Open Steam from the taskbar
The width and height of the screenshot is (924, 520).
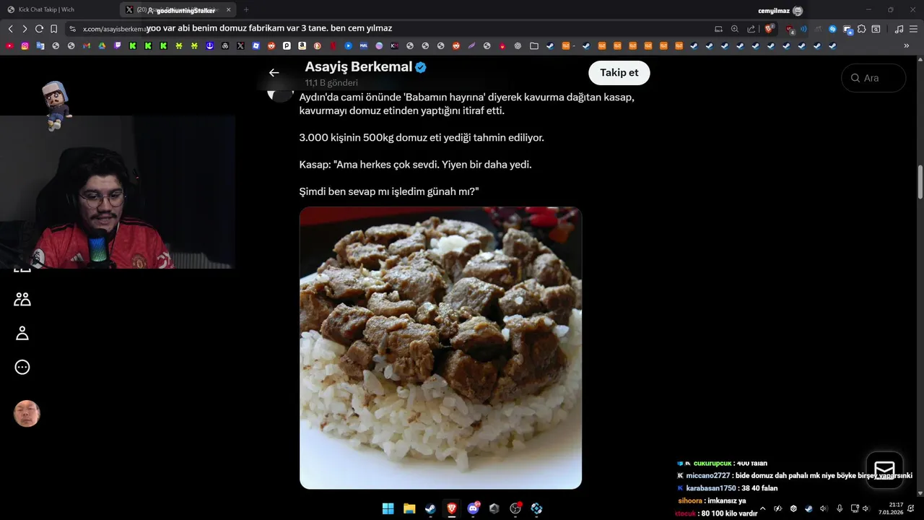430,508
